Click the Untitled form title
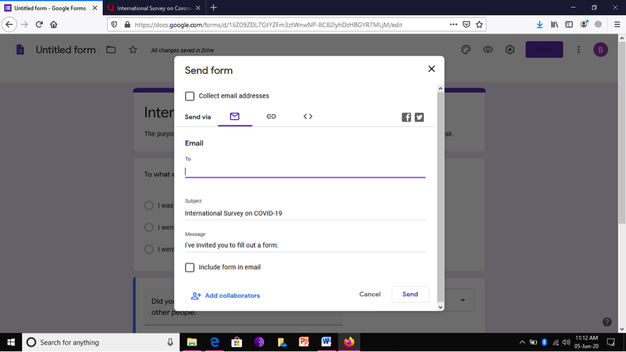This screenshot has width=626, height=352. (66, 50)
